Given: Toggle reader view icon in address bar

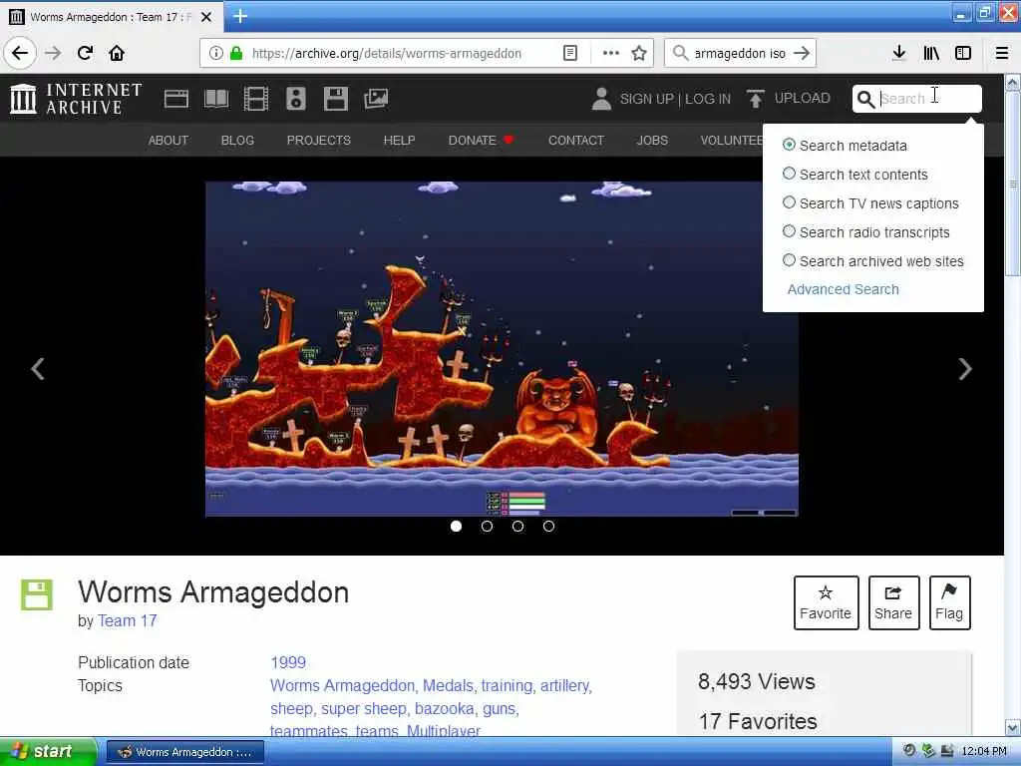Looking at the screenshot, I should click(x=569, y=53).
